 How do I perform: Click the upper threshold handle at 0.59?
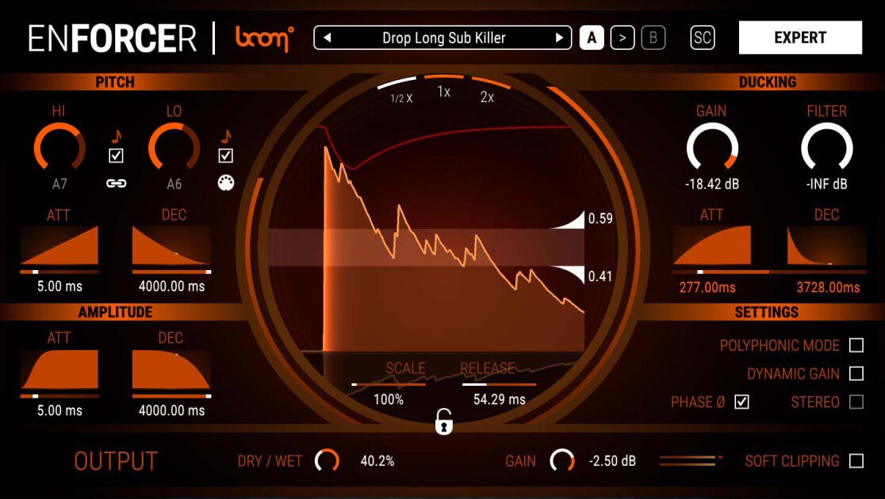pyautogui.click(x=570, y=220)
